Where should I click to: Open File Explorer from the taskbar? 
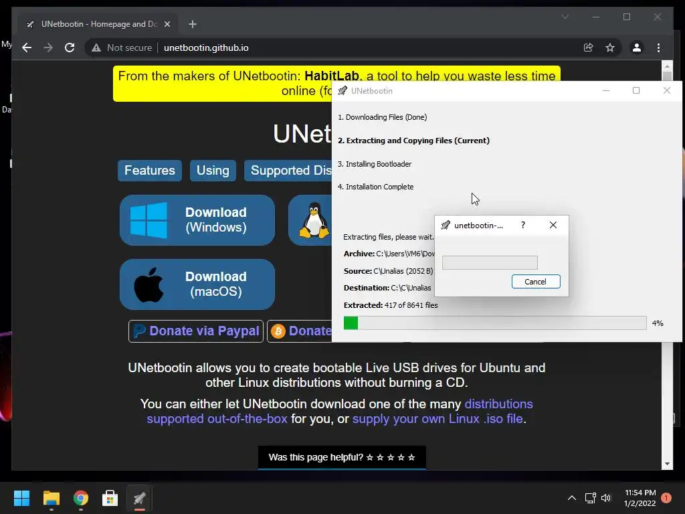tap(51, 498)
